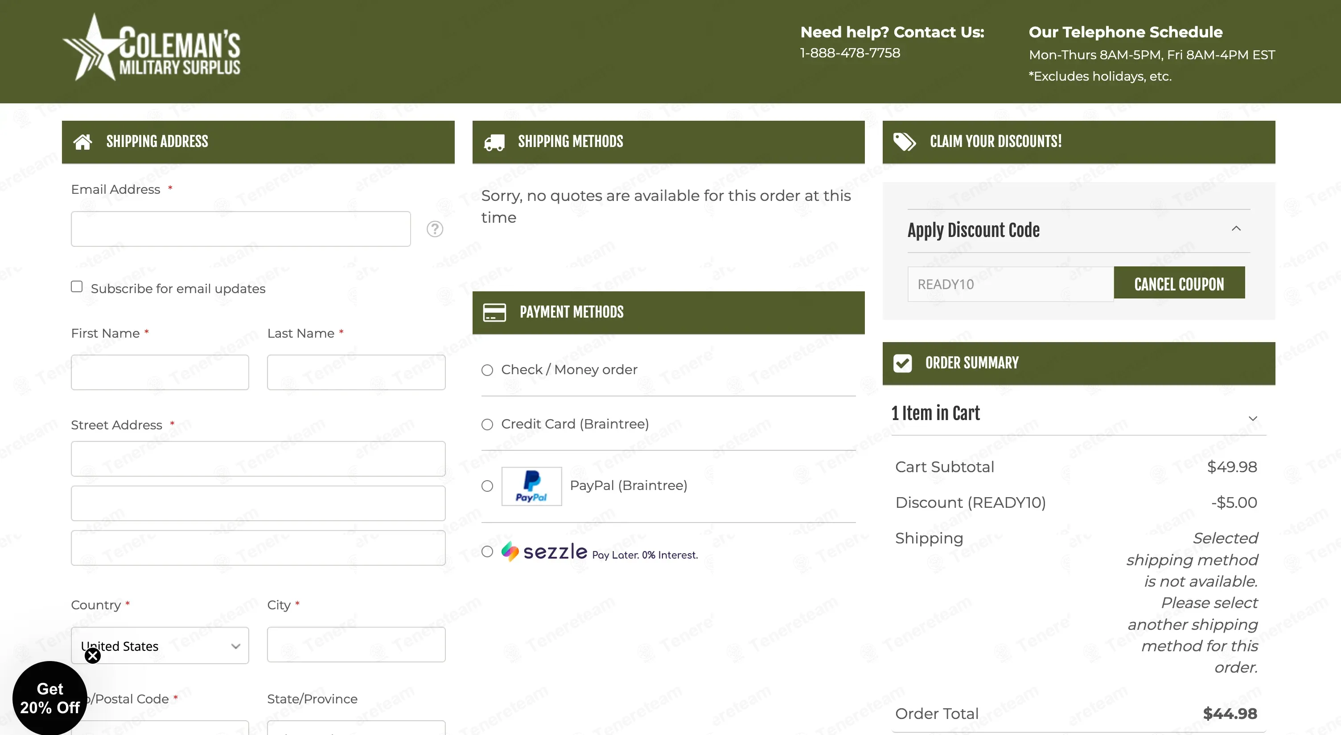Image resolution: width=1341 pixels, height=735 pixels.
Task: Click the 'Pay Later. 0% Interest.' text
Action: click(x=645, y=555)
